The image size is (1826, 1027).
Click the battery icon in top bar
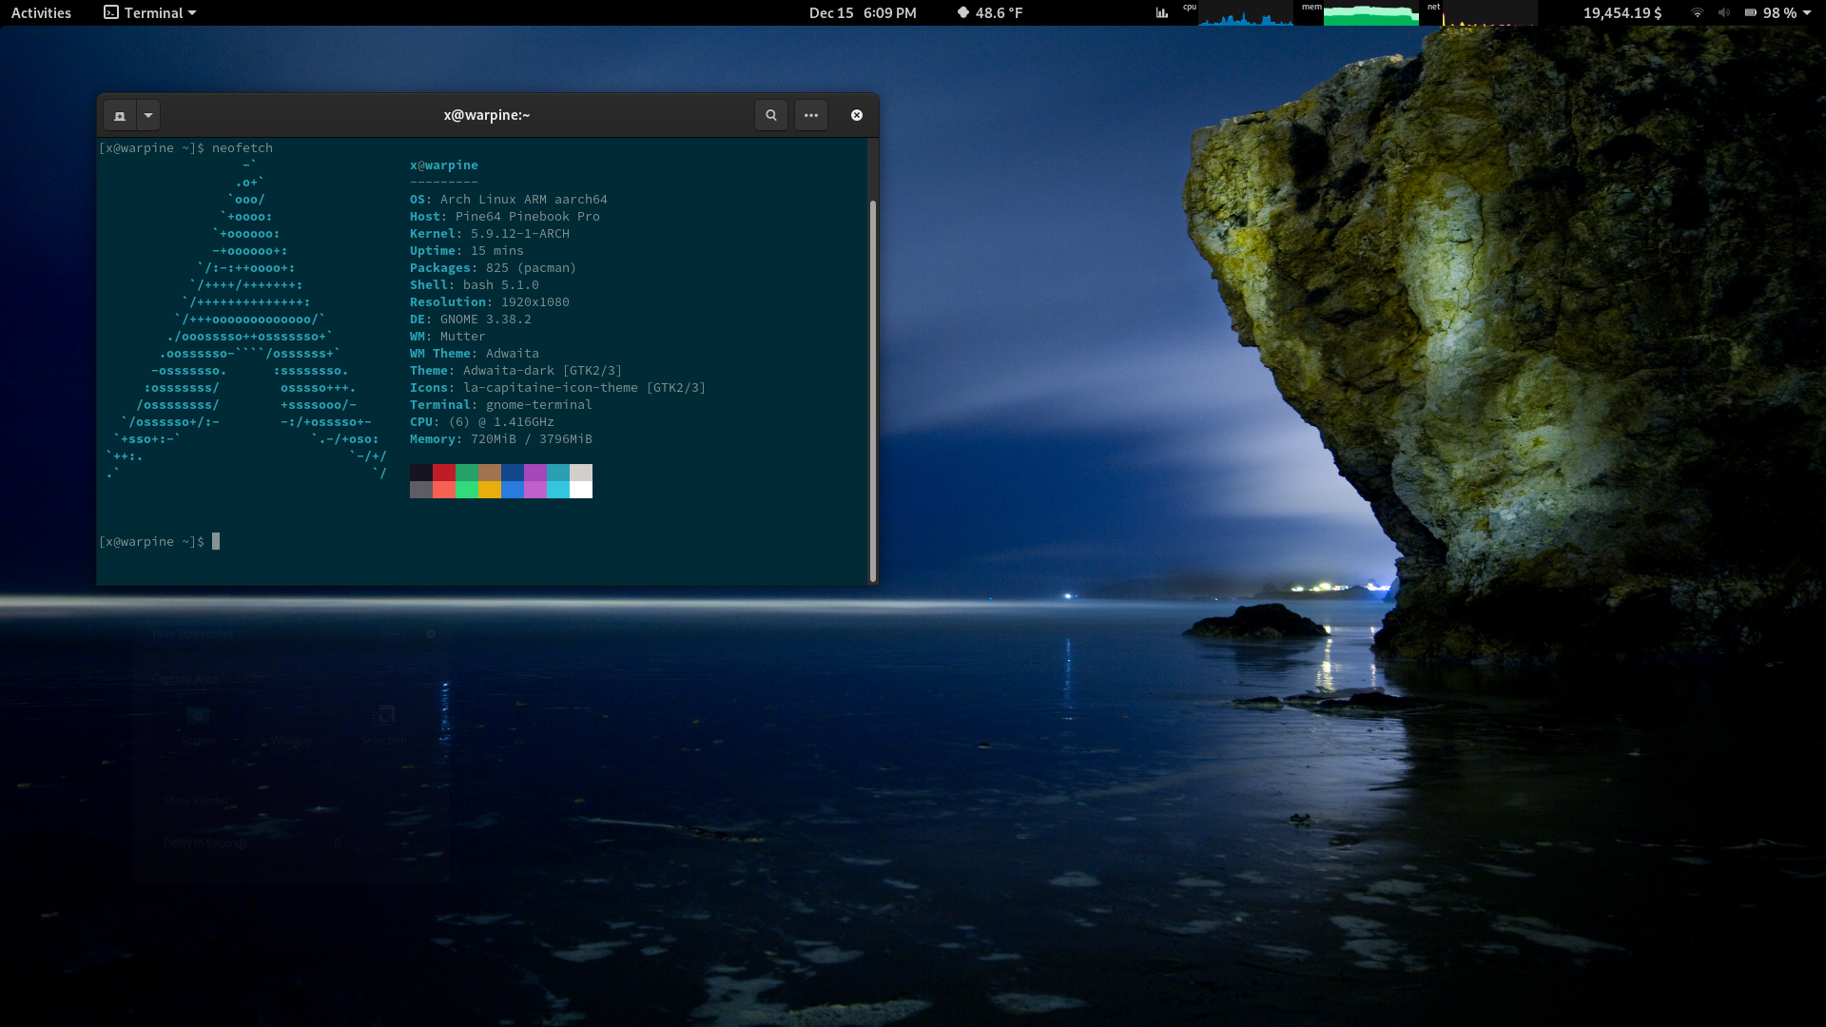1751,12
